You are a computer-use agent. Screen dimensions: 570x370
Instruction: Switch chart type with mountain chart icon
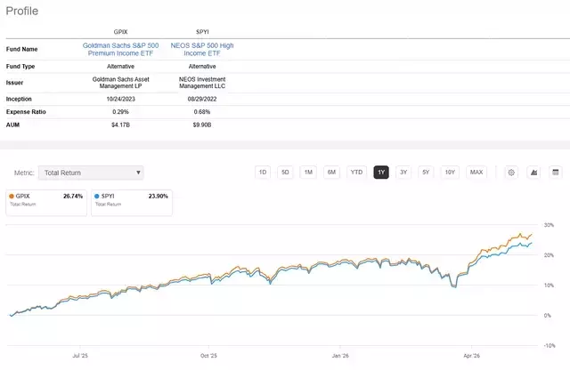pyautogui.click(x=533, y=173)
